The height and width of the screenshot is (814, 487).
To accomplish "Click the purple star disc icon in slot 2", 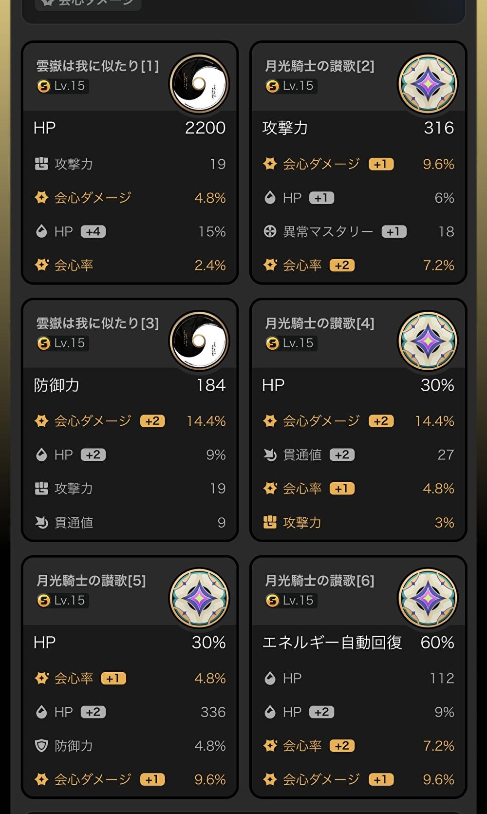I will point(428,84).
